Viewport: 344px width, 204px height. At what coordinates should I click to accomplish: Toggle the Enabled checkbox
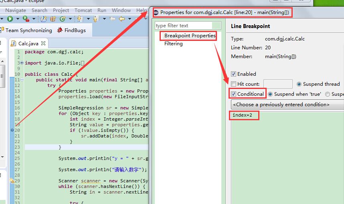point(233,74)
